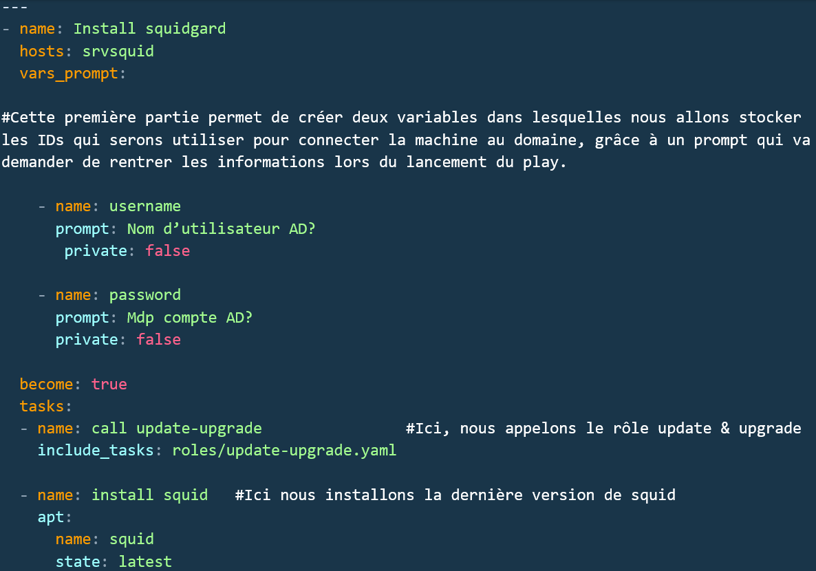The height and width of the screenshot is (571, 816).
Task: Select the "true" value after become
Action: 109,384
